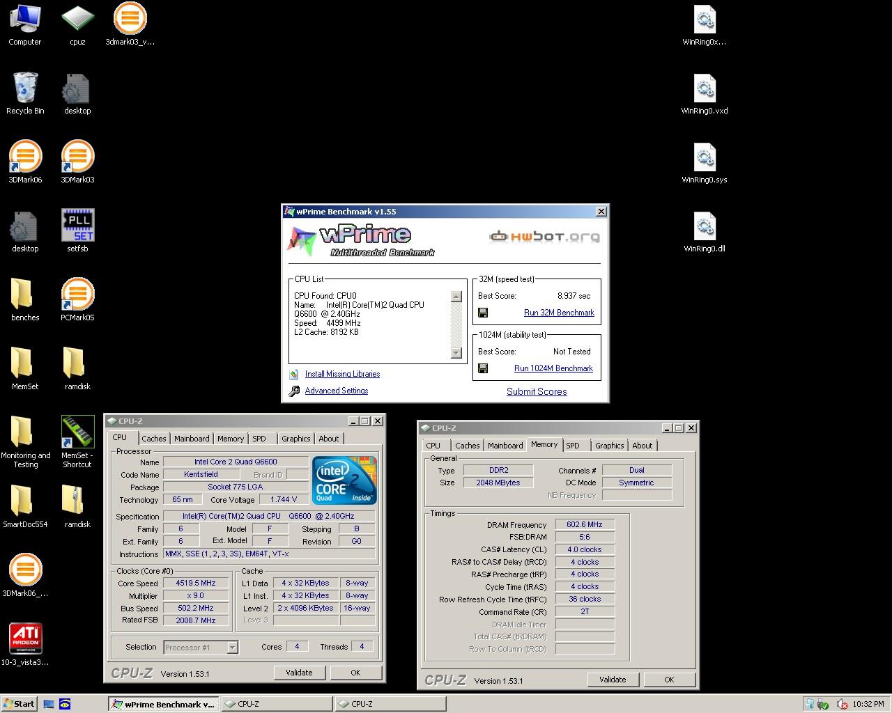Open Memory tab in left CPU-Z window

pos(231,439)
